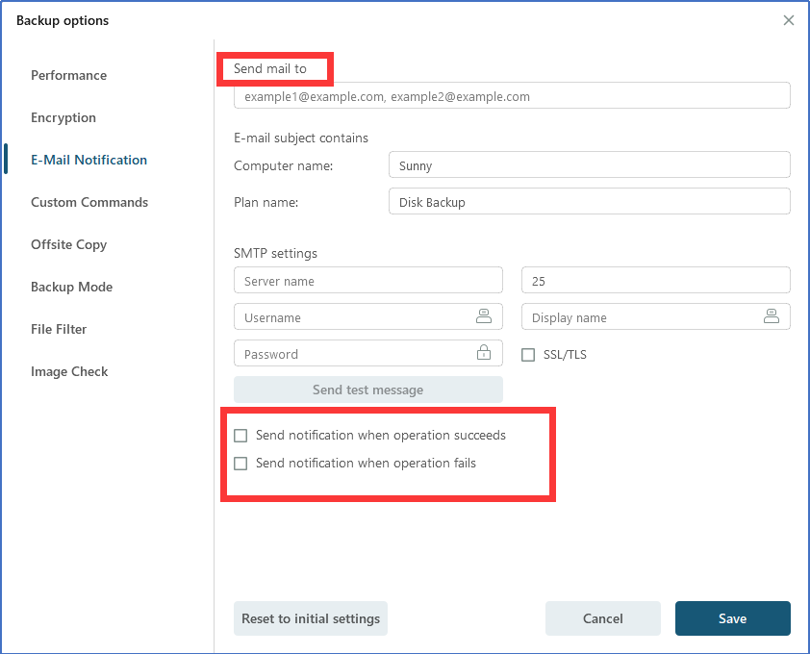This screenshot has height=654, width=810.
Task: Click Reset to initial settings
Action: coord(311,618)
